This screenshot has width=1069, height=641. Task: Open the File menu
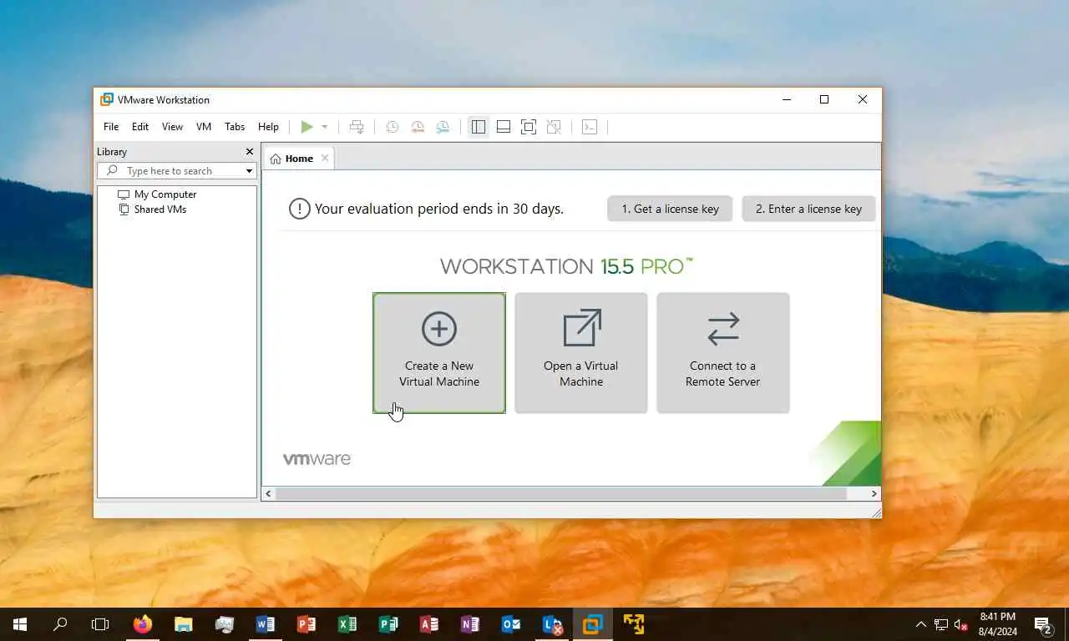[111, 127]
